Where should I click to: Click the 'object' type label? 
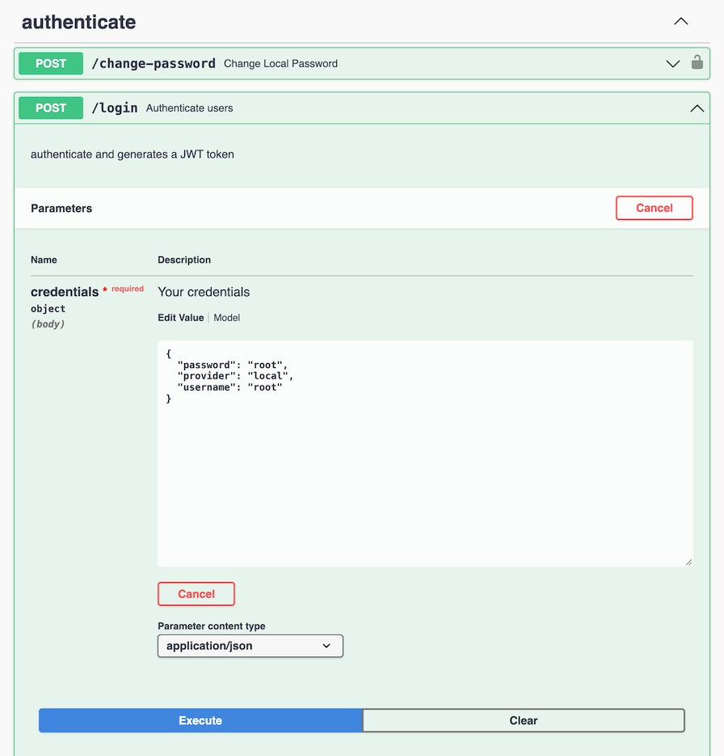coord(48,309)
